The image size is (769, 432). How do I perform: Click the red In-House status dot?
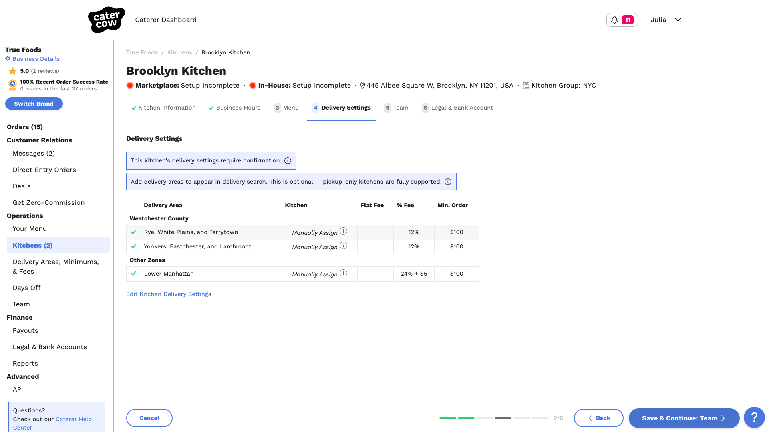tap(253, 85)
